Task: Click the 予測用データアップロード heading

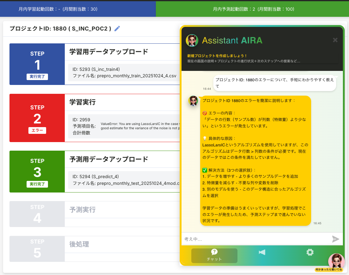Action: coord(108,159)
